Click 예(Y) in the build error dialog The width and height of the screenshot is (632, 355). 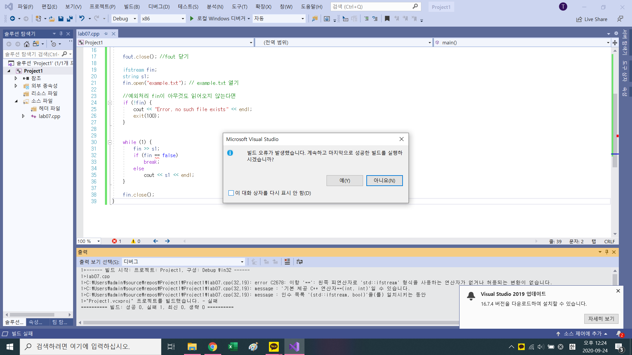coord(345,180)
